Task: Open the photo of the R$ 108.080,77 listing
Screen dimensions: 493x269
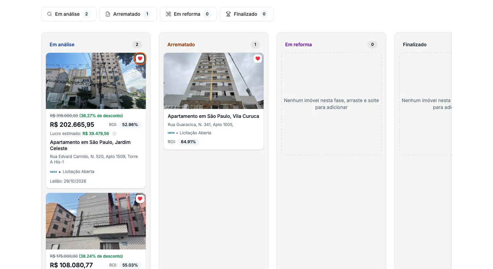Action: (96, 221)
